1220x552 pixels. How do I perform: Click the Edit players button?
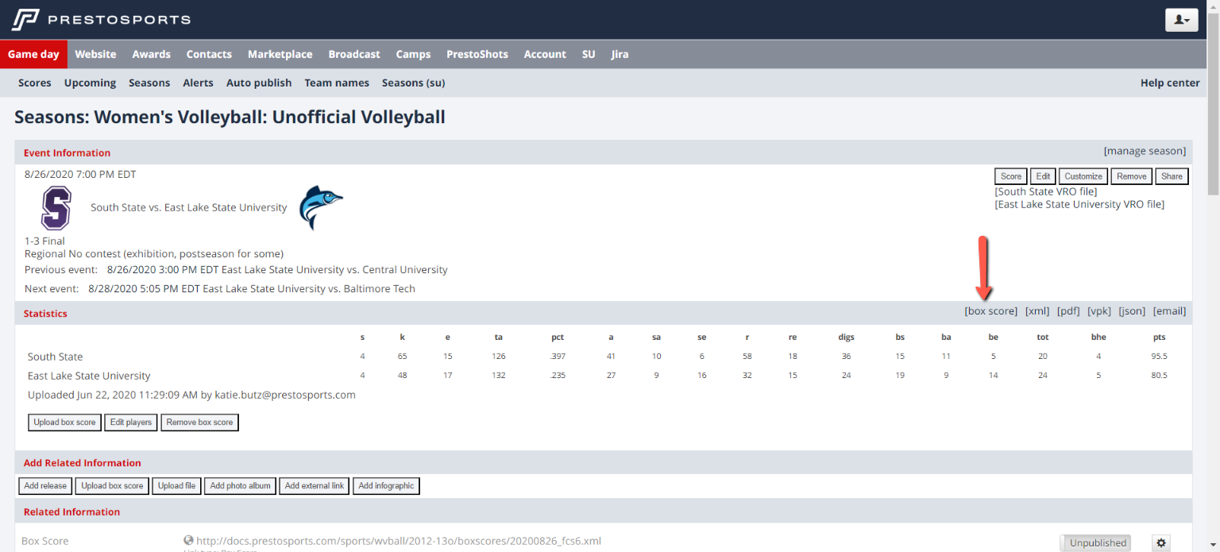131,423
